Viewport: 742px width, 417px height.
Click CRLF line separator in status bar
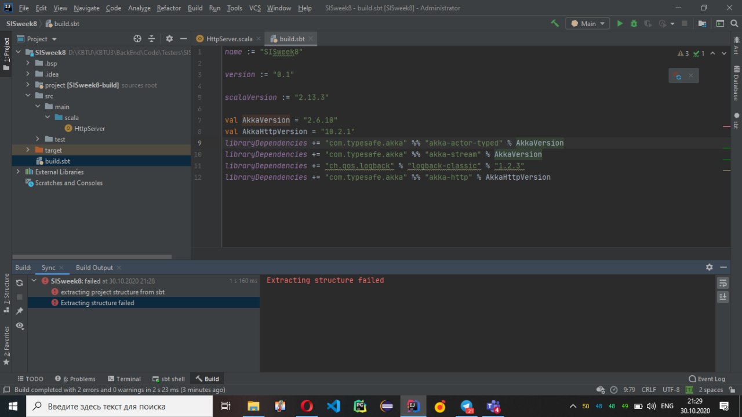649,390
